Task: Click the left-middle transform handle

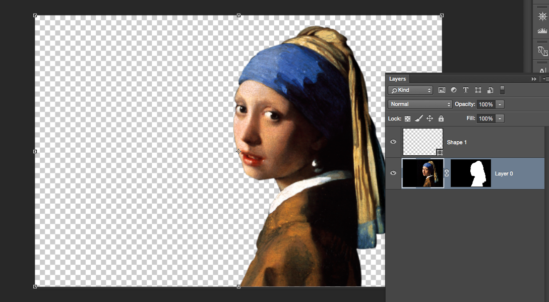Action: [35, 151]
